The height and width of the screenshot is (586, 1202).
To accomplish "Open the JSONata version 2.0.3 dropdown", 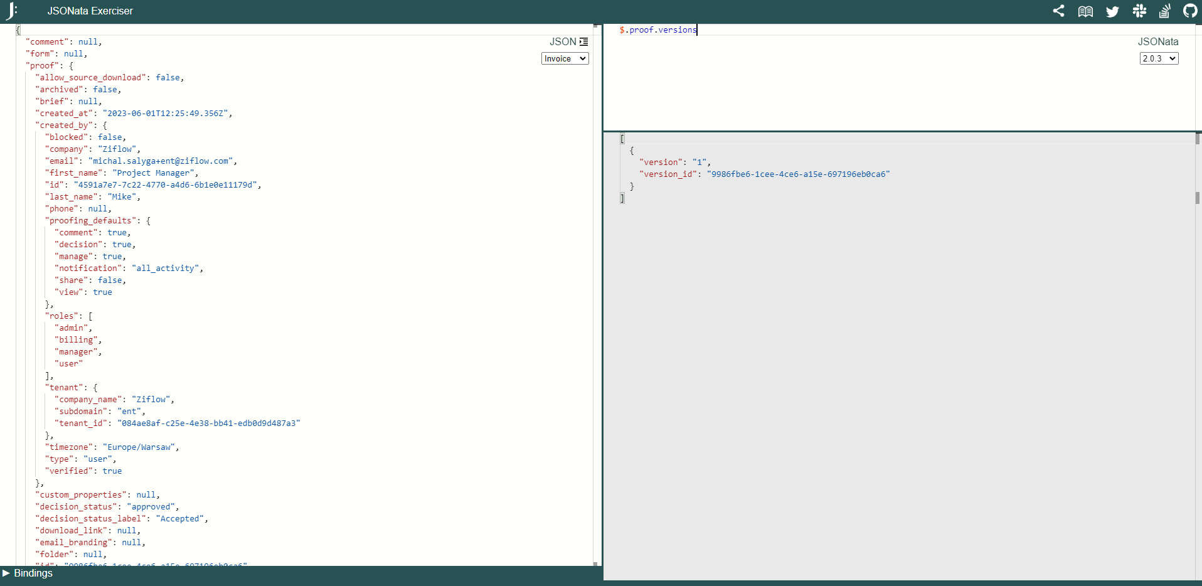I will tap(1159, 58).
